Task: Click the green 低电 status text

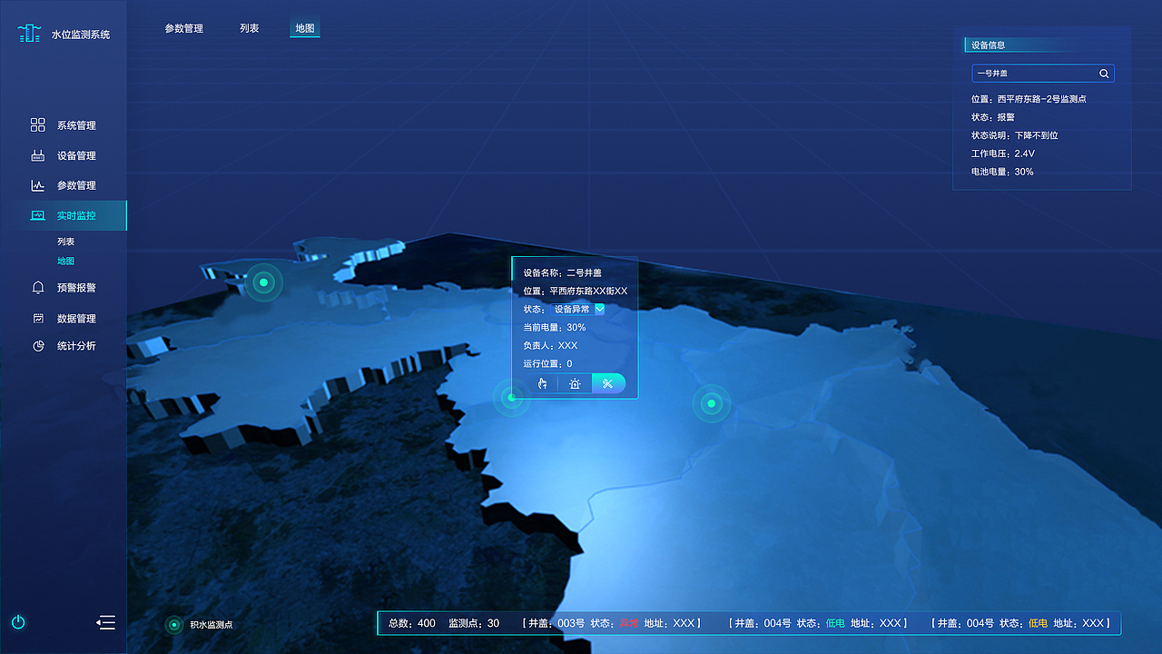Action: (835, 623)
